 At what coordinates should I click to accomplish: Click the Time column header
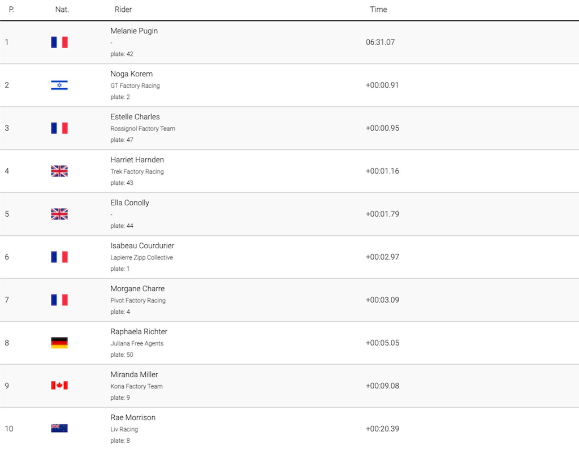[x=378, y=10]
